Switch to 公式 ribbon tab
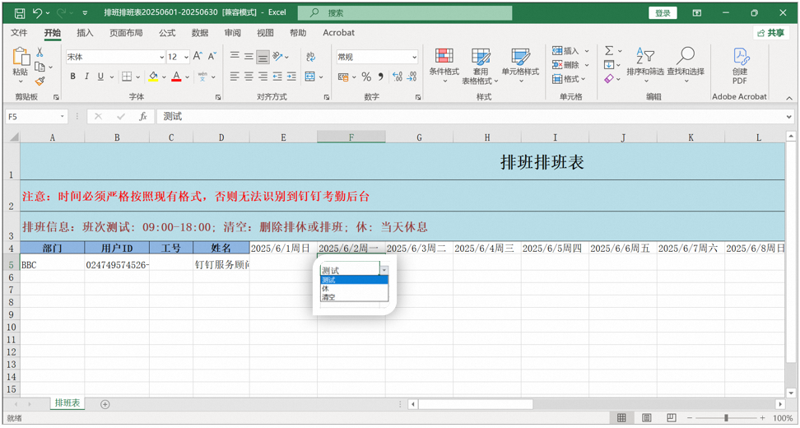Viewport: 800px width, 428px height. click(x=167, y=33)
